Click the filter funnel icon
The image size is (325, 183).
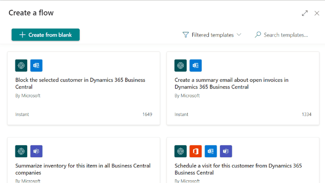(x=186, y=35)
